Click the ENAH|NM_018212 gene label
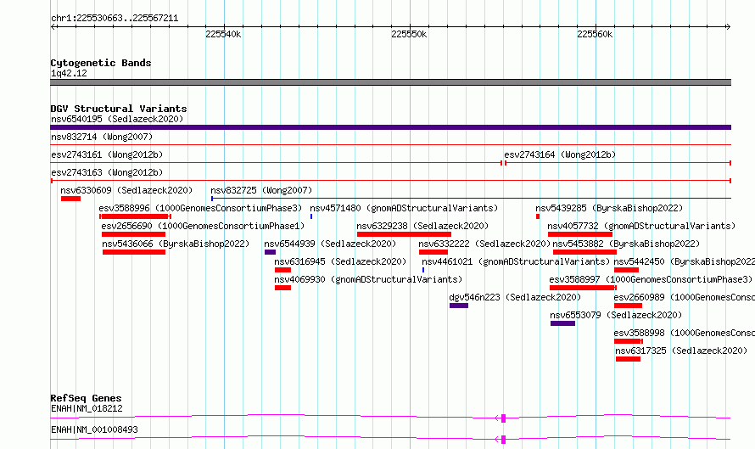 87,408
